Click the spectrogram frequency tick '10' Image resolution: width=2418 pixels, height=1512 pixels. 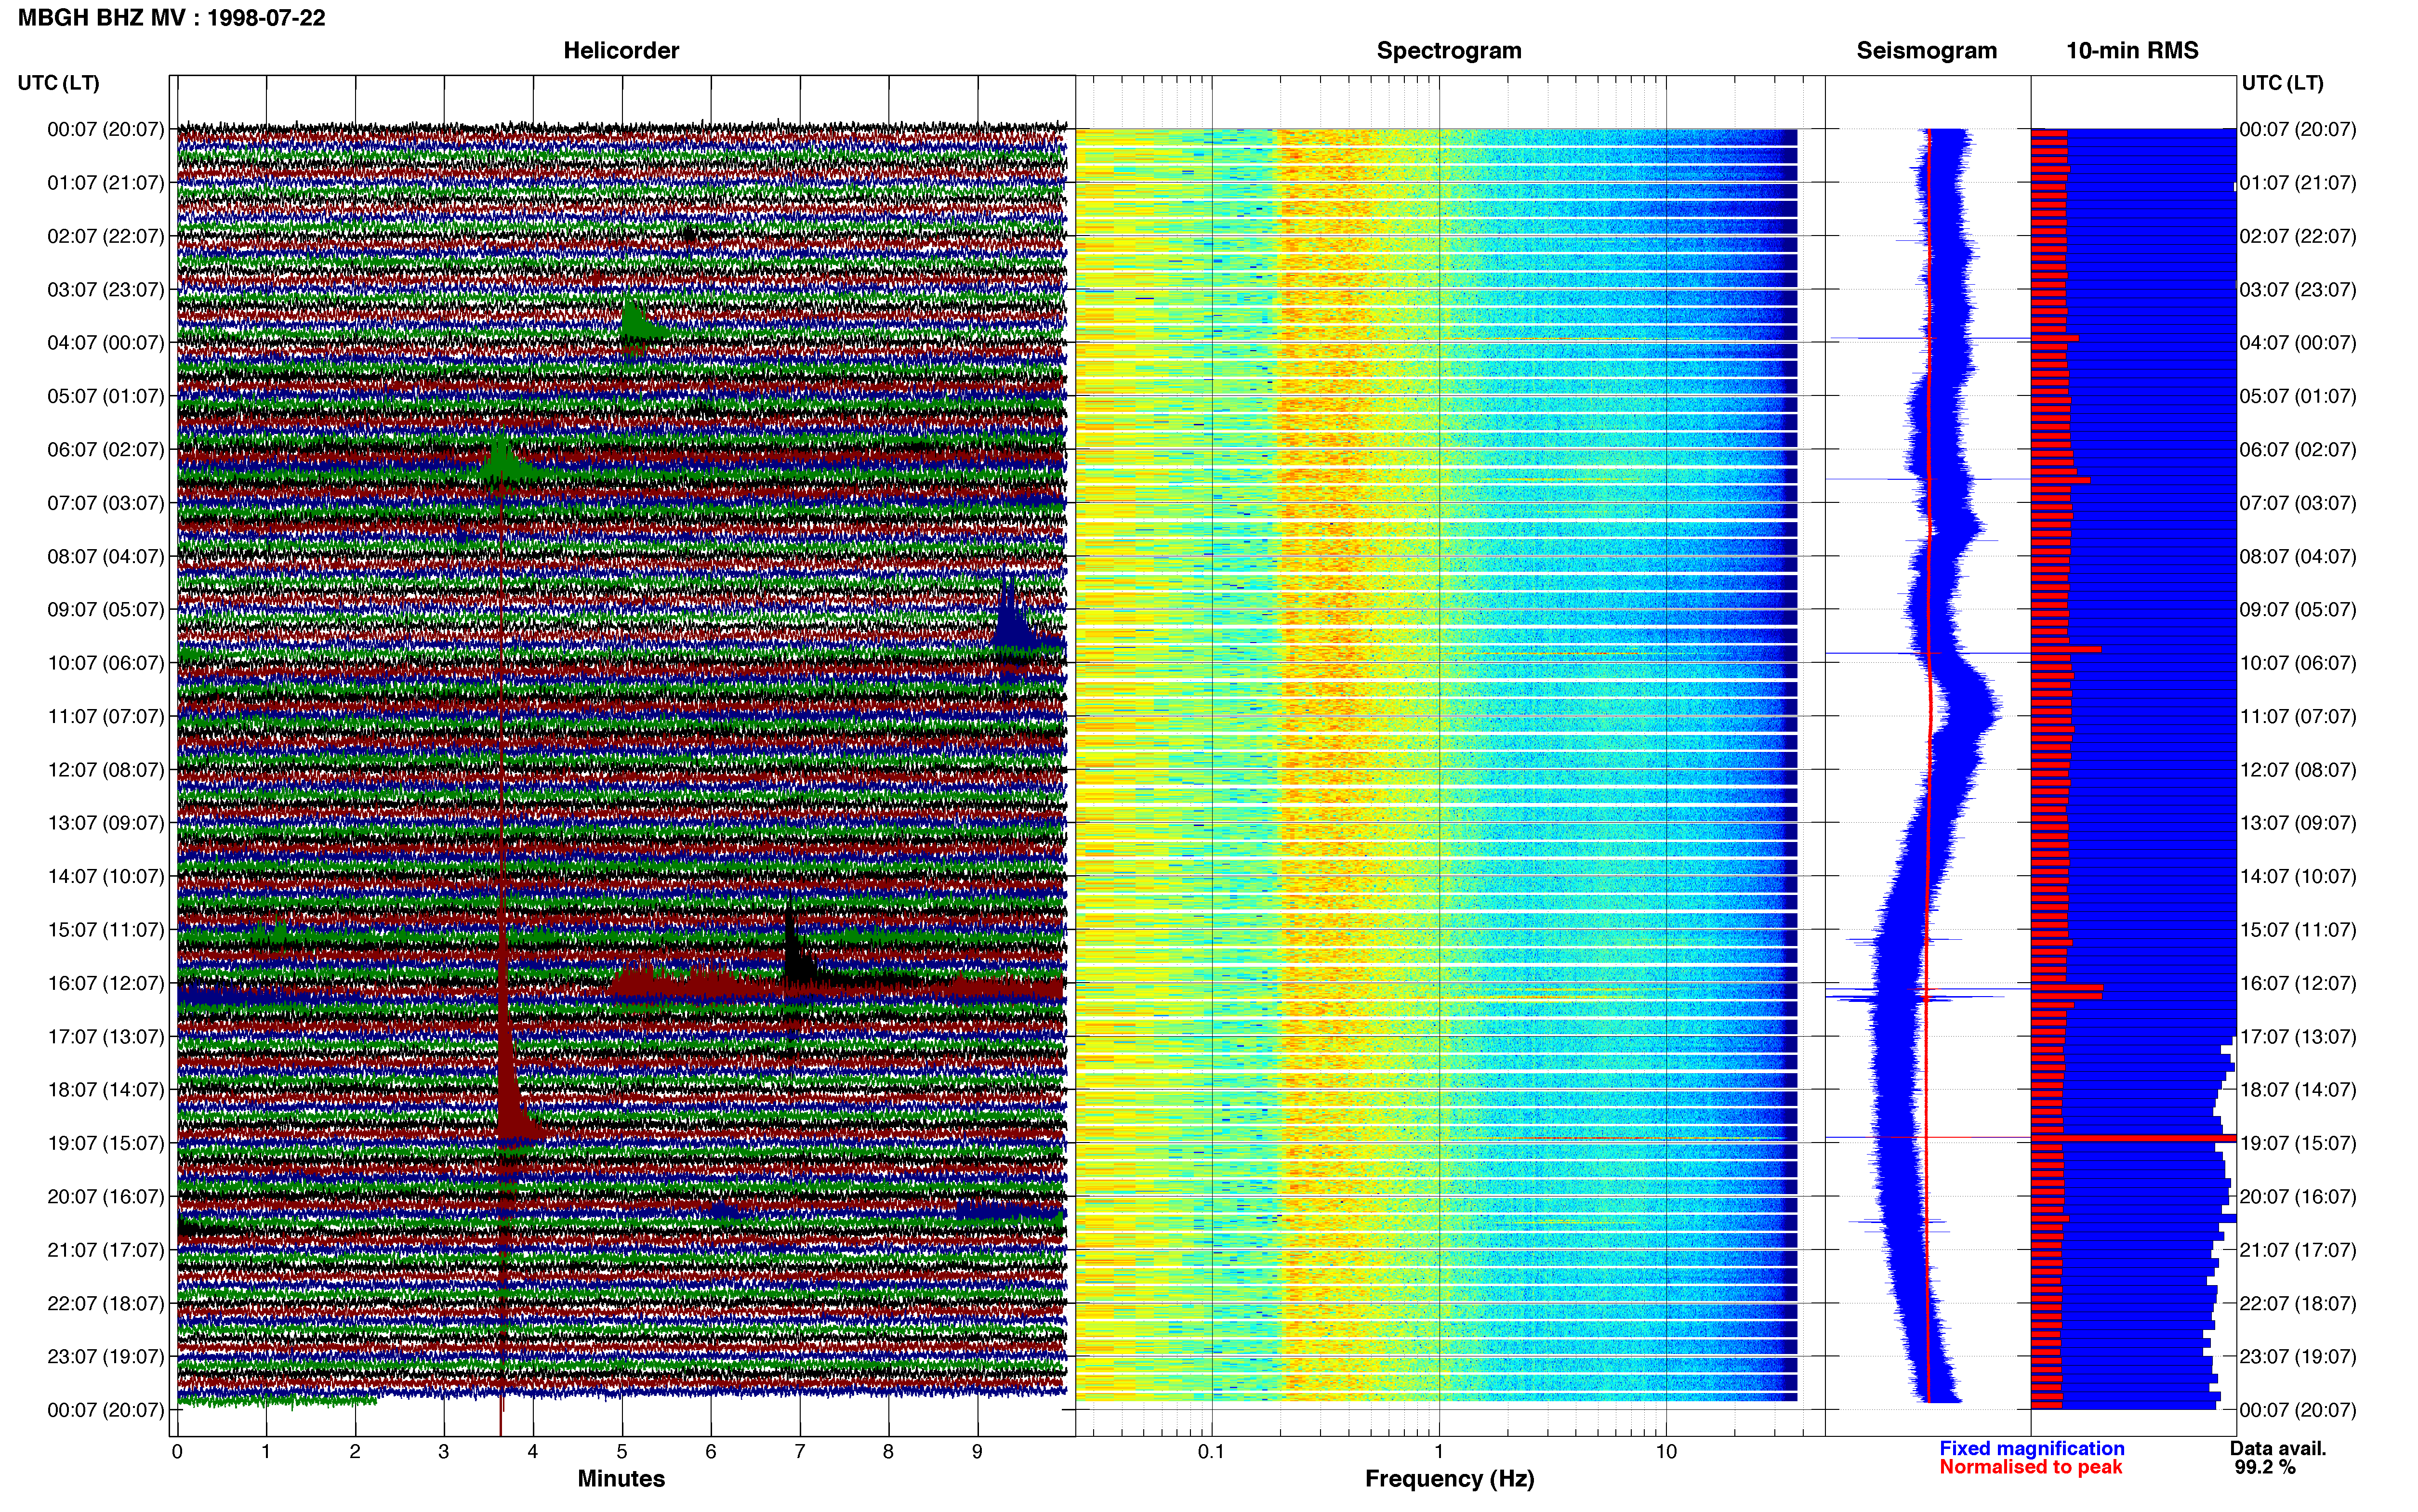point(1666,1452)
